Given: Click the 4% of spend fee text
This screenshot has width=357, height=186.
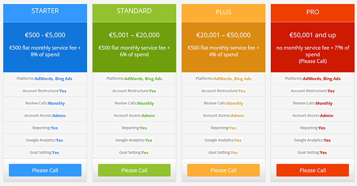Looking at the screenshot, I should (224, 54).
